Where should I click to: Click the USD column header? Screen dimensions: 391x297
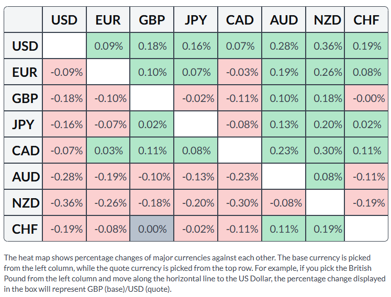click(64, 20)
